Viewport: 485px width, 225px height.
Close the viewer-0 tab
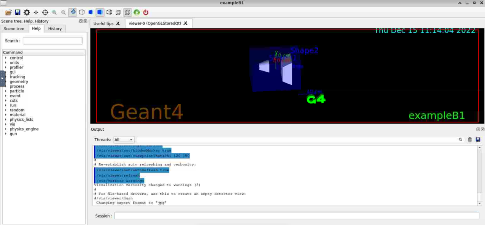point(185,23)
